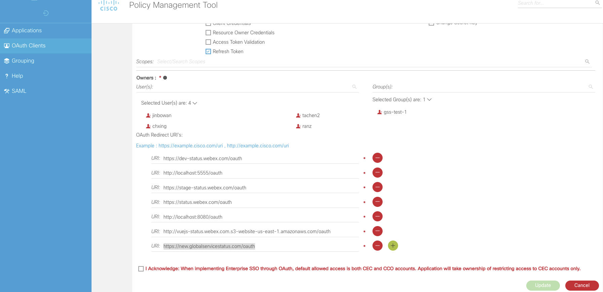
Task: Click the Cancel button
Action: tap(582, 285)
